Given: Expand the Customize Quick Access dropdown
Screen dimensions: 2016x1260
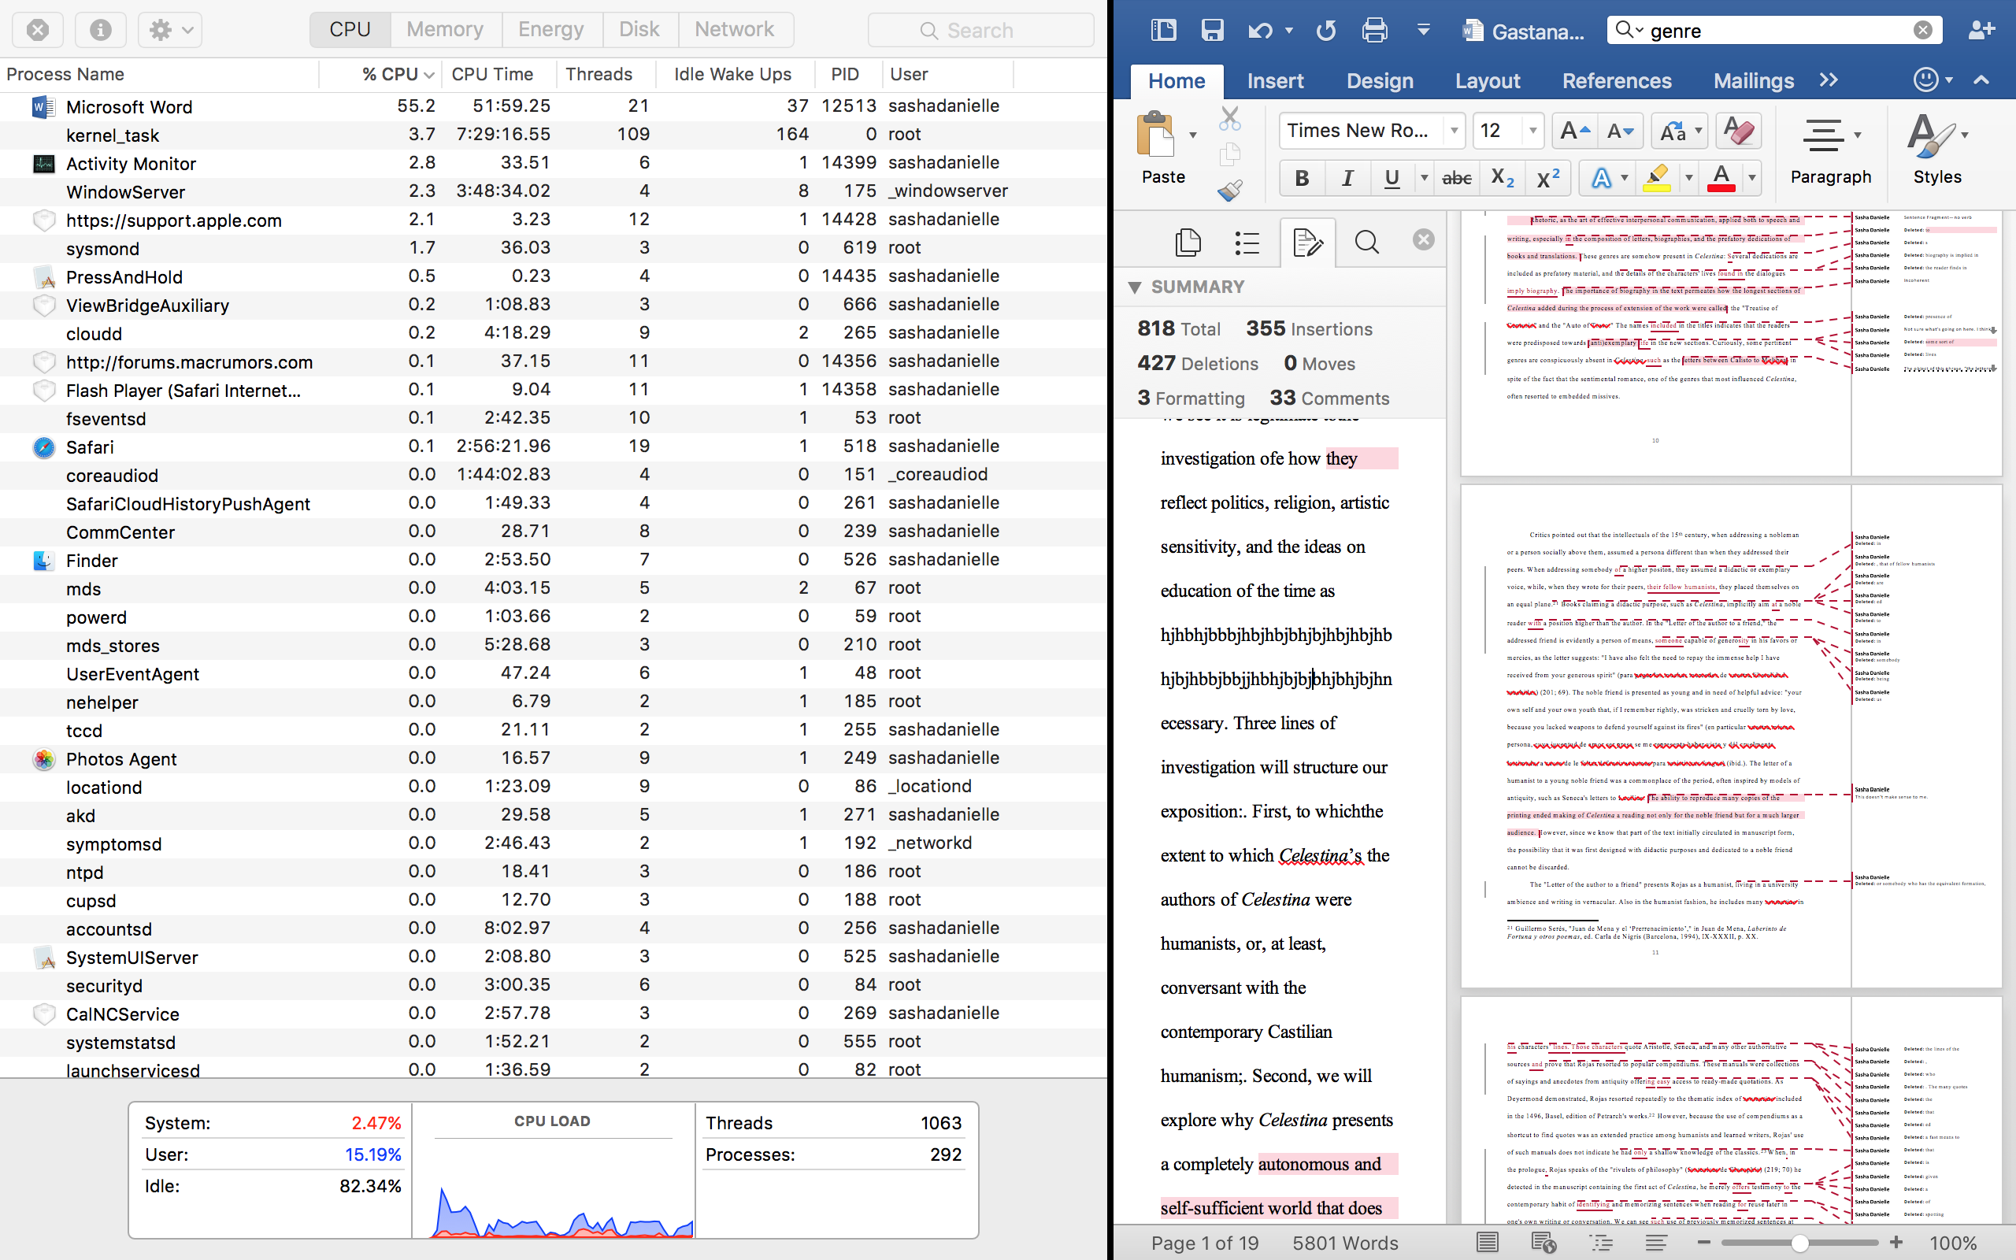Looking at the screenshot, I should click(1424, 31).
